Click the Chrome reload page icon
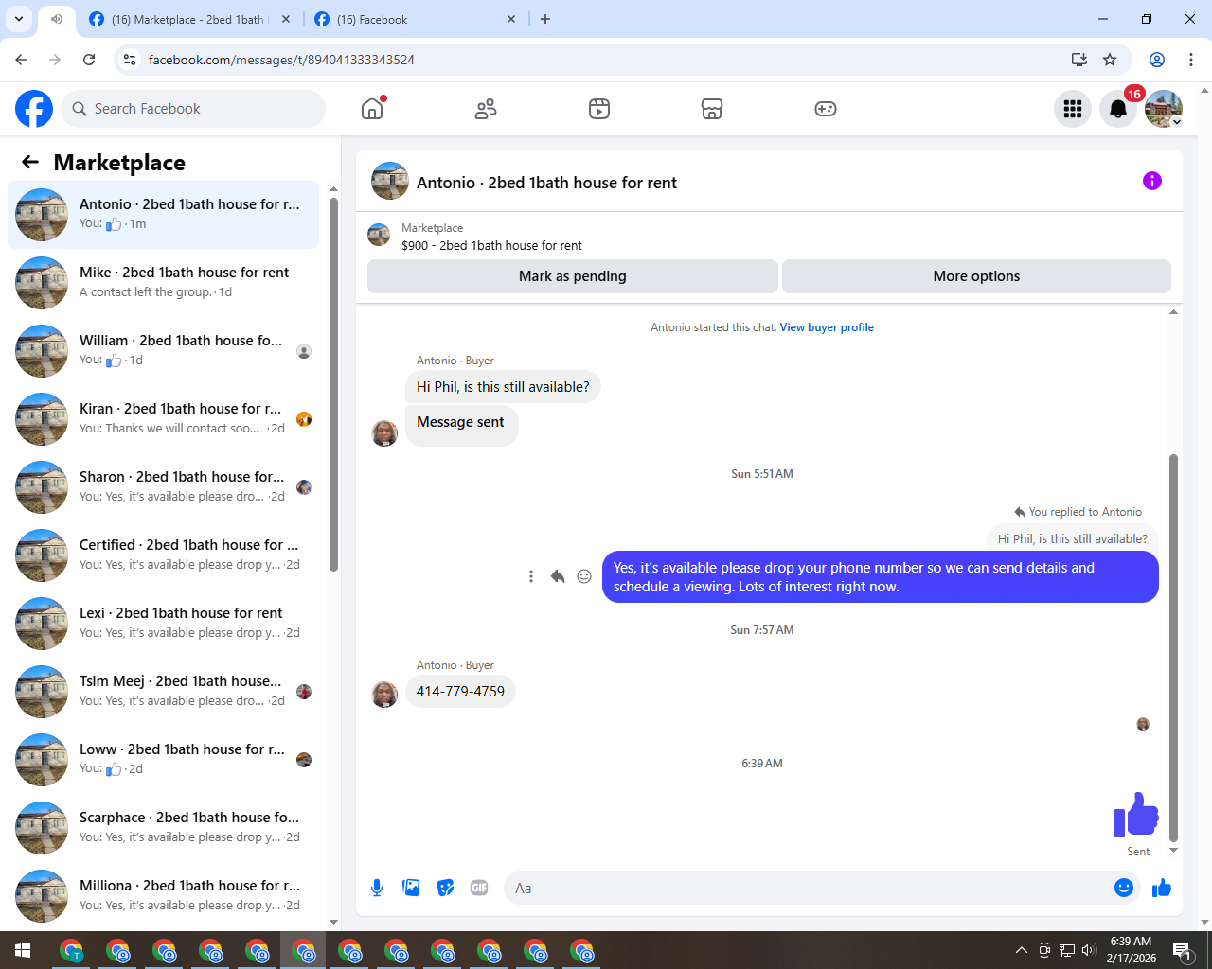The height and width of the screenshot is (969, 1212). pos(89,60)
